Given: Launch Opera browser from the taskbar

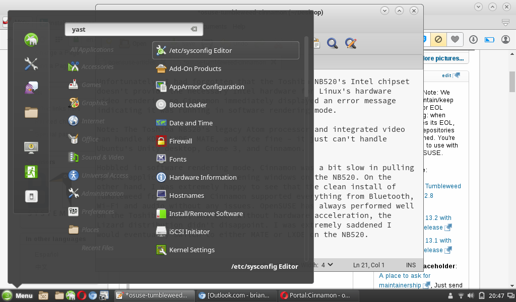Looking at the screenshot, I should tap(81, 295).
